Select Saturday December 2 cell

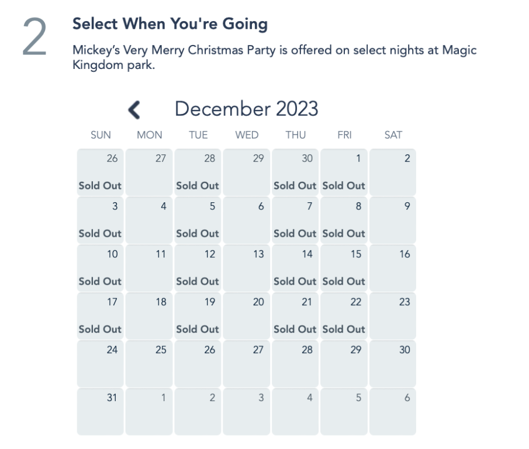393,172
